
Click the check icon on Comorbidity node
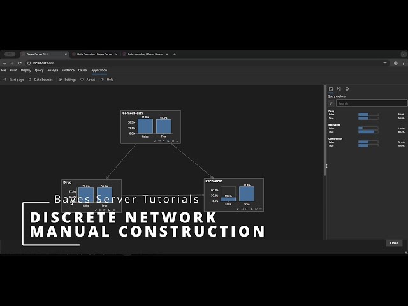pos(155,142)
